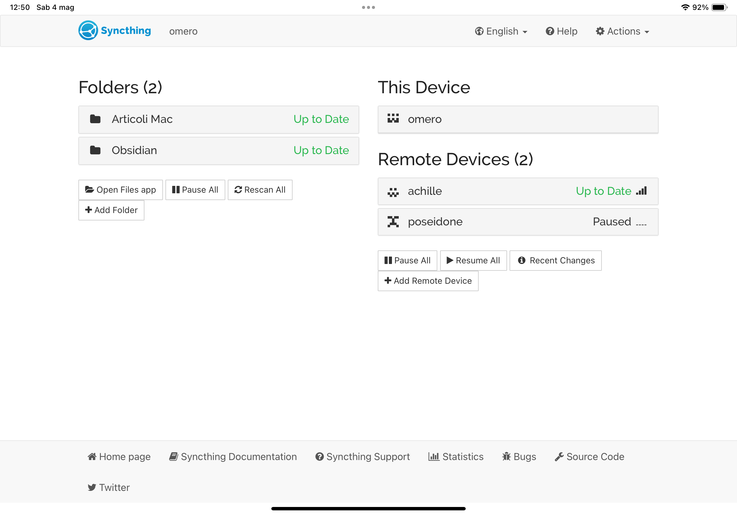Pause all remote devices
The height and width of the screenshot is (515, 737).
click(407, 260)
